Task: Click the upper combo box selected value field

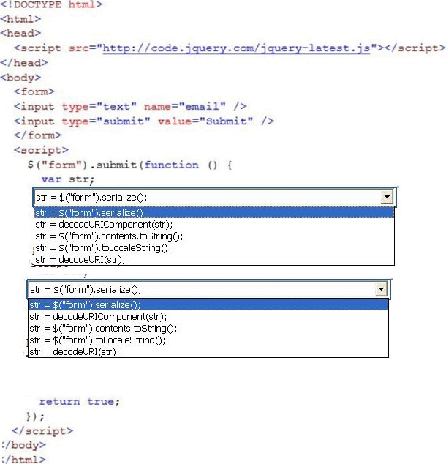Action: coord(205,198)
